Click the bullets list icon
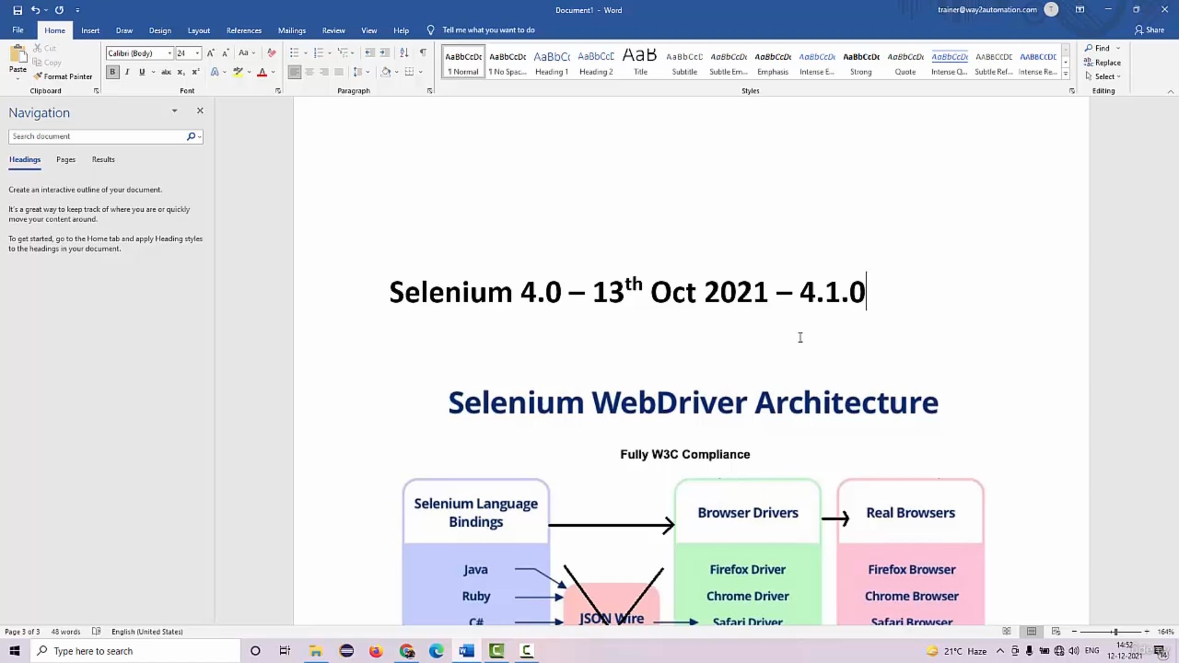The image size is (1179, 663). [294, 53]
